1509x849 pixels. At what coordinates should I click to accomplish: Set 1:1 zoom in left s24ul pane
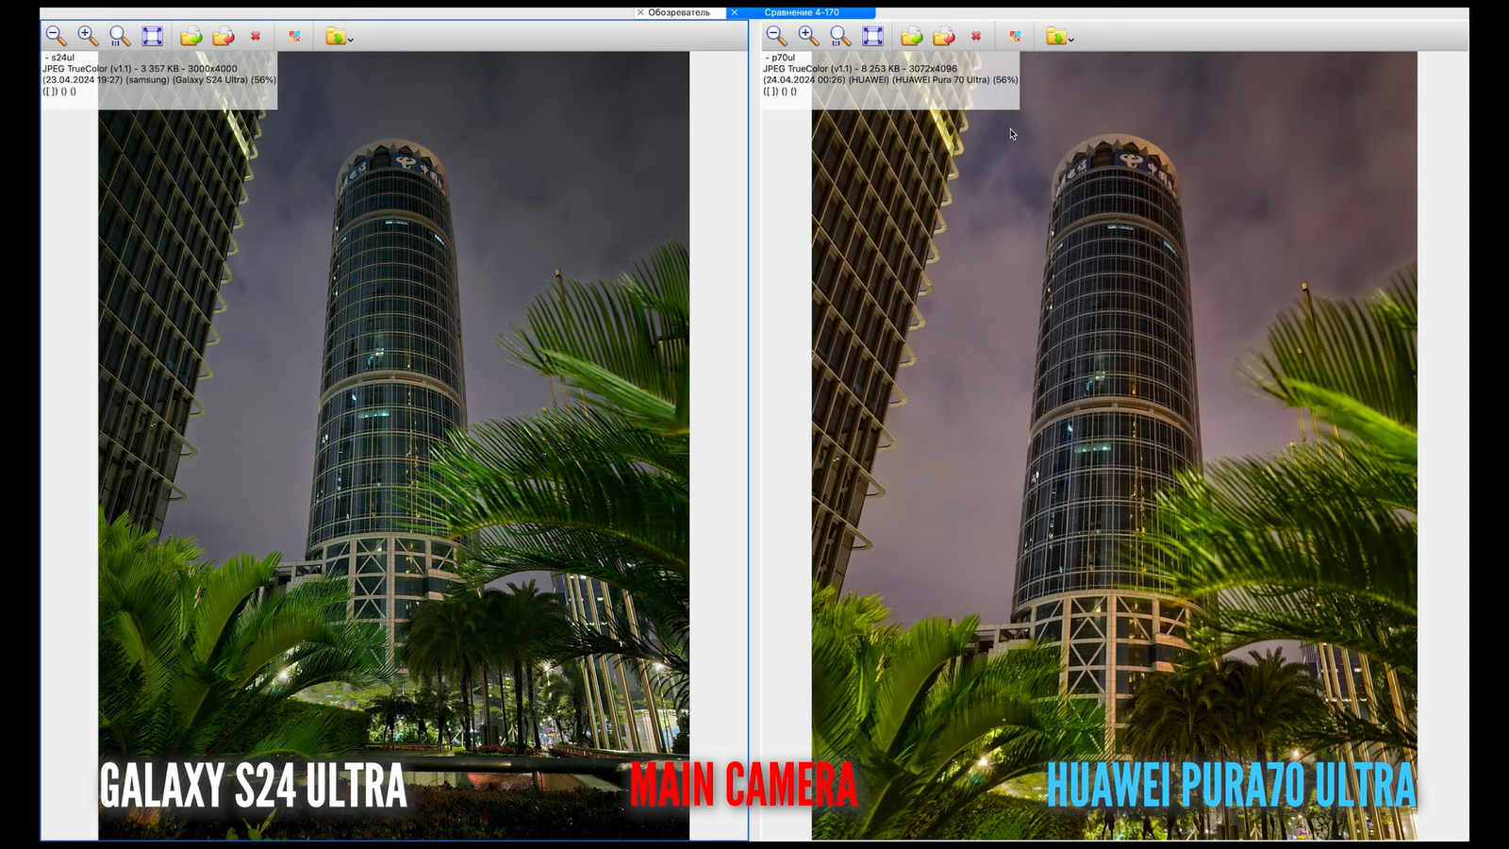click(x=120, y=36)
